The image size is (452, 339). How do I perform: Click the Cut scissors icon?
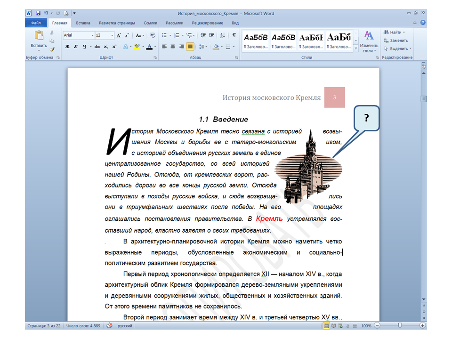click(52, 33)
